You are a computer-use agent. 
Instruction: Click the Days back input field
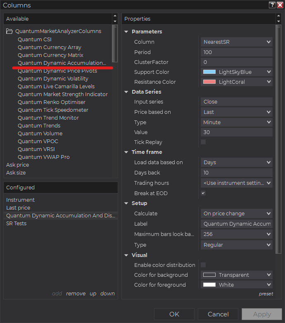coord(237,172)
